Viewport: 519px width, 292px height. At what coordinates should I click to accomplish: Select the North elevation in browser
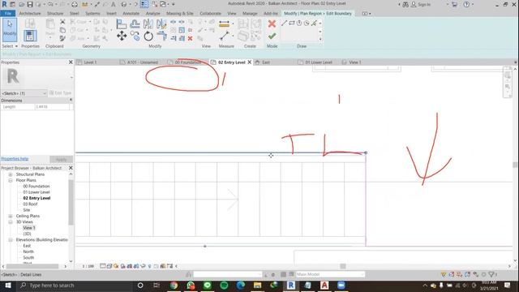(x=28, y=251)
